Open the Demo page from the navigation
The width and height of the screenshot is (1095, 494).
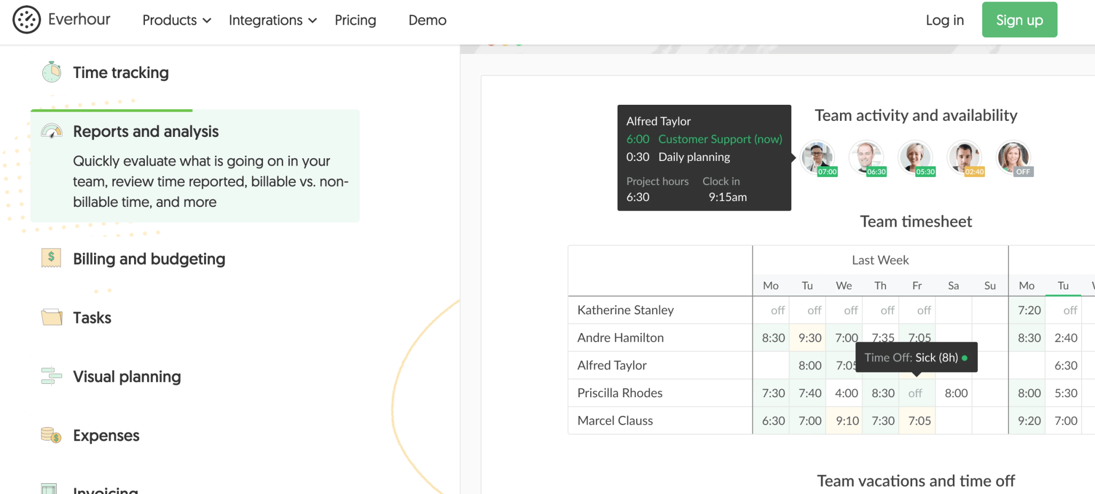tap(427, 20)
